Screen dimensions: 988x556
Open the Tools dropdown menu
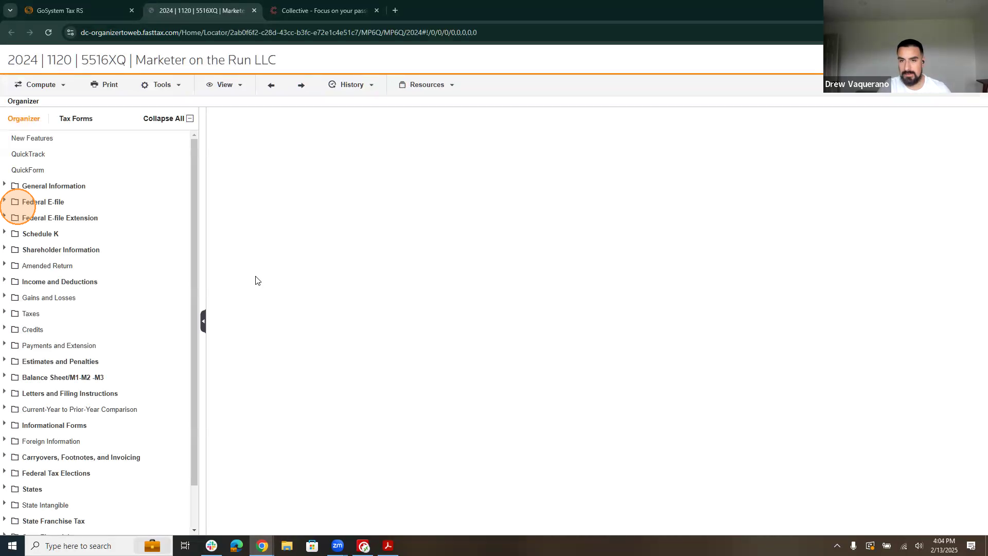(161, 84)
